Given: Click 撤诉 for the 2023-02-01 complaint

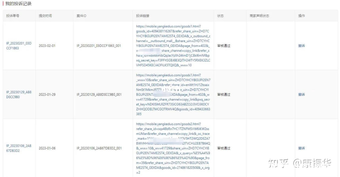Looking at the screenshot, I should pyautogui.click(x=302, y=46).
